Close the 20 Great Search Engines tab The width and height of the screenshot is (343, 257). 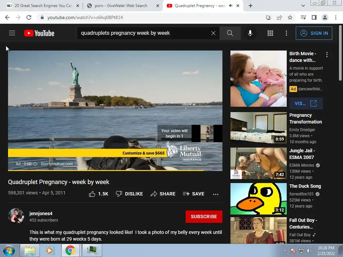click(78, 6)
